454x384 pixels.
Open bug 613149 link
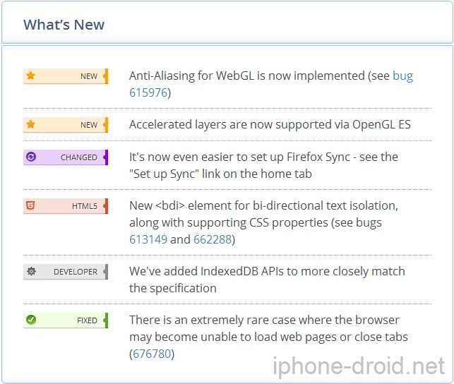click(x=148, y=239)
